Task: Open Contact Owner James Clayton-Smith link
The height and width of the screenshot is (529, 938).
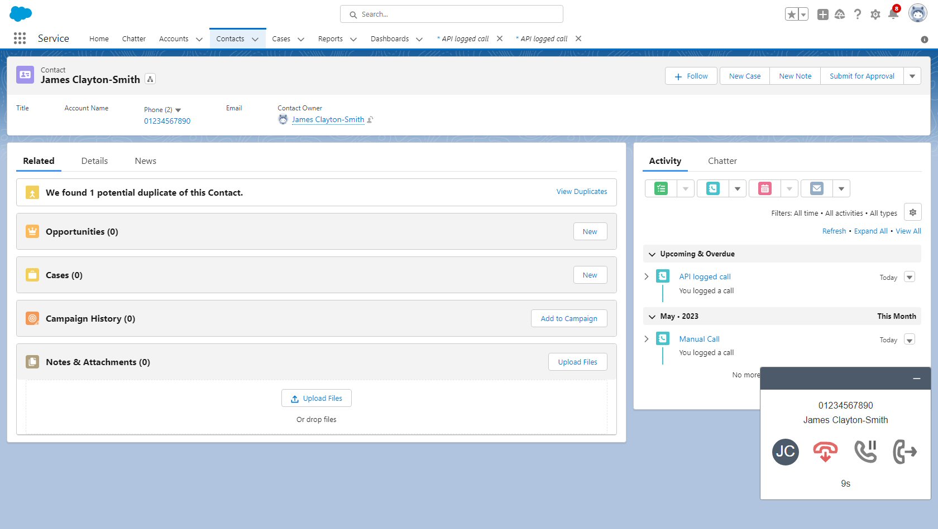Action: point(328,119)
